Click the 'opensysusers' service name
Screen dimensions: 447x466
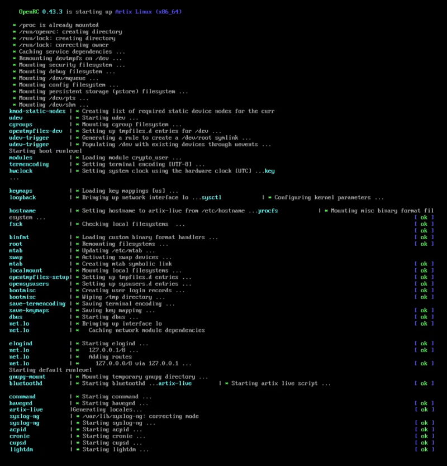[x=29, y=284]
